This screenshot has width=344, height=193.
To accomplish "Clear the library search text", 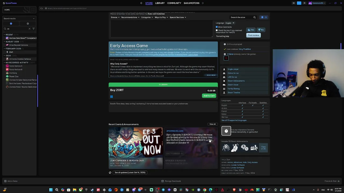I will 30,29.
